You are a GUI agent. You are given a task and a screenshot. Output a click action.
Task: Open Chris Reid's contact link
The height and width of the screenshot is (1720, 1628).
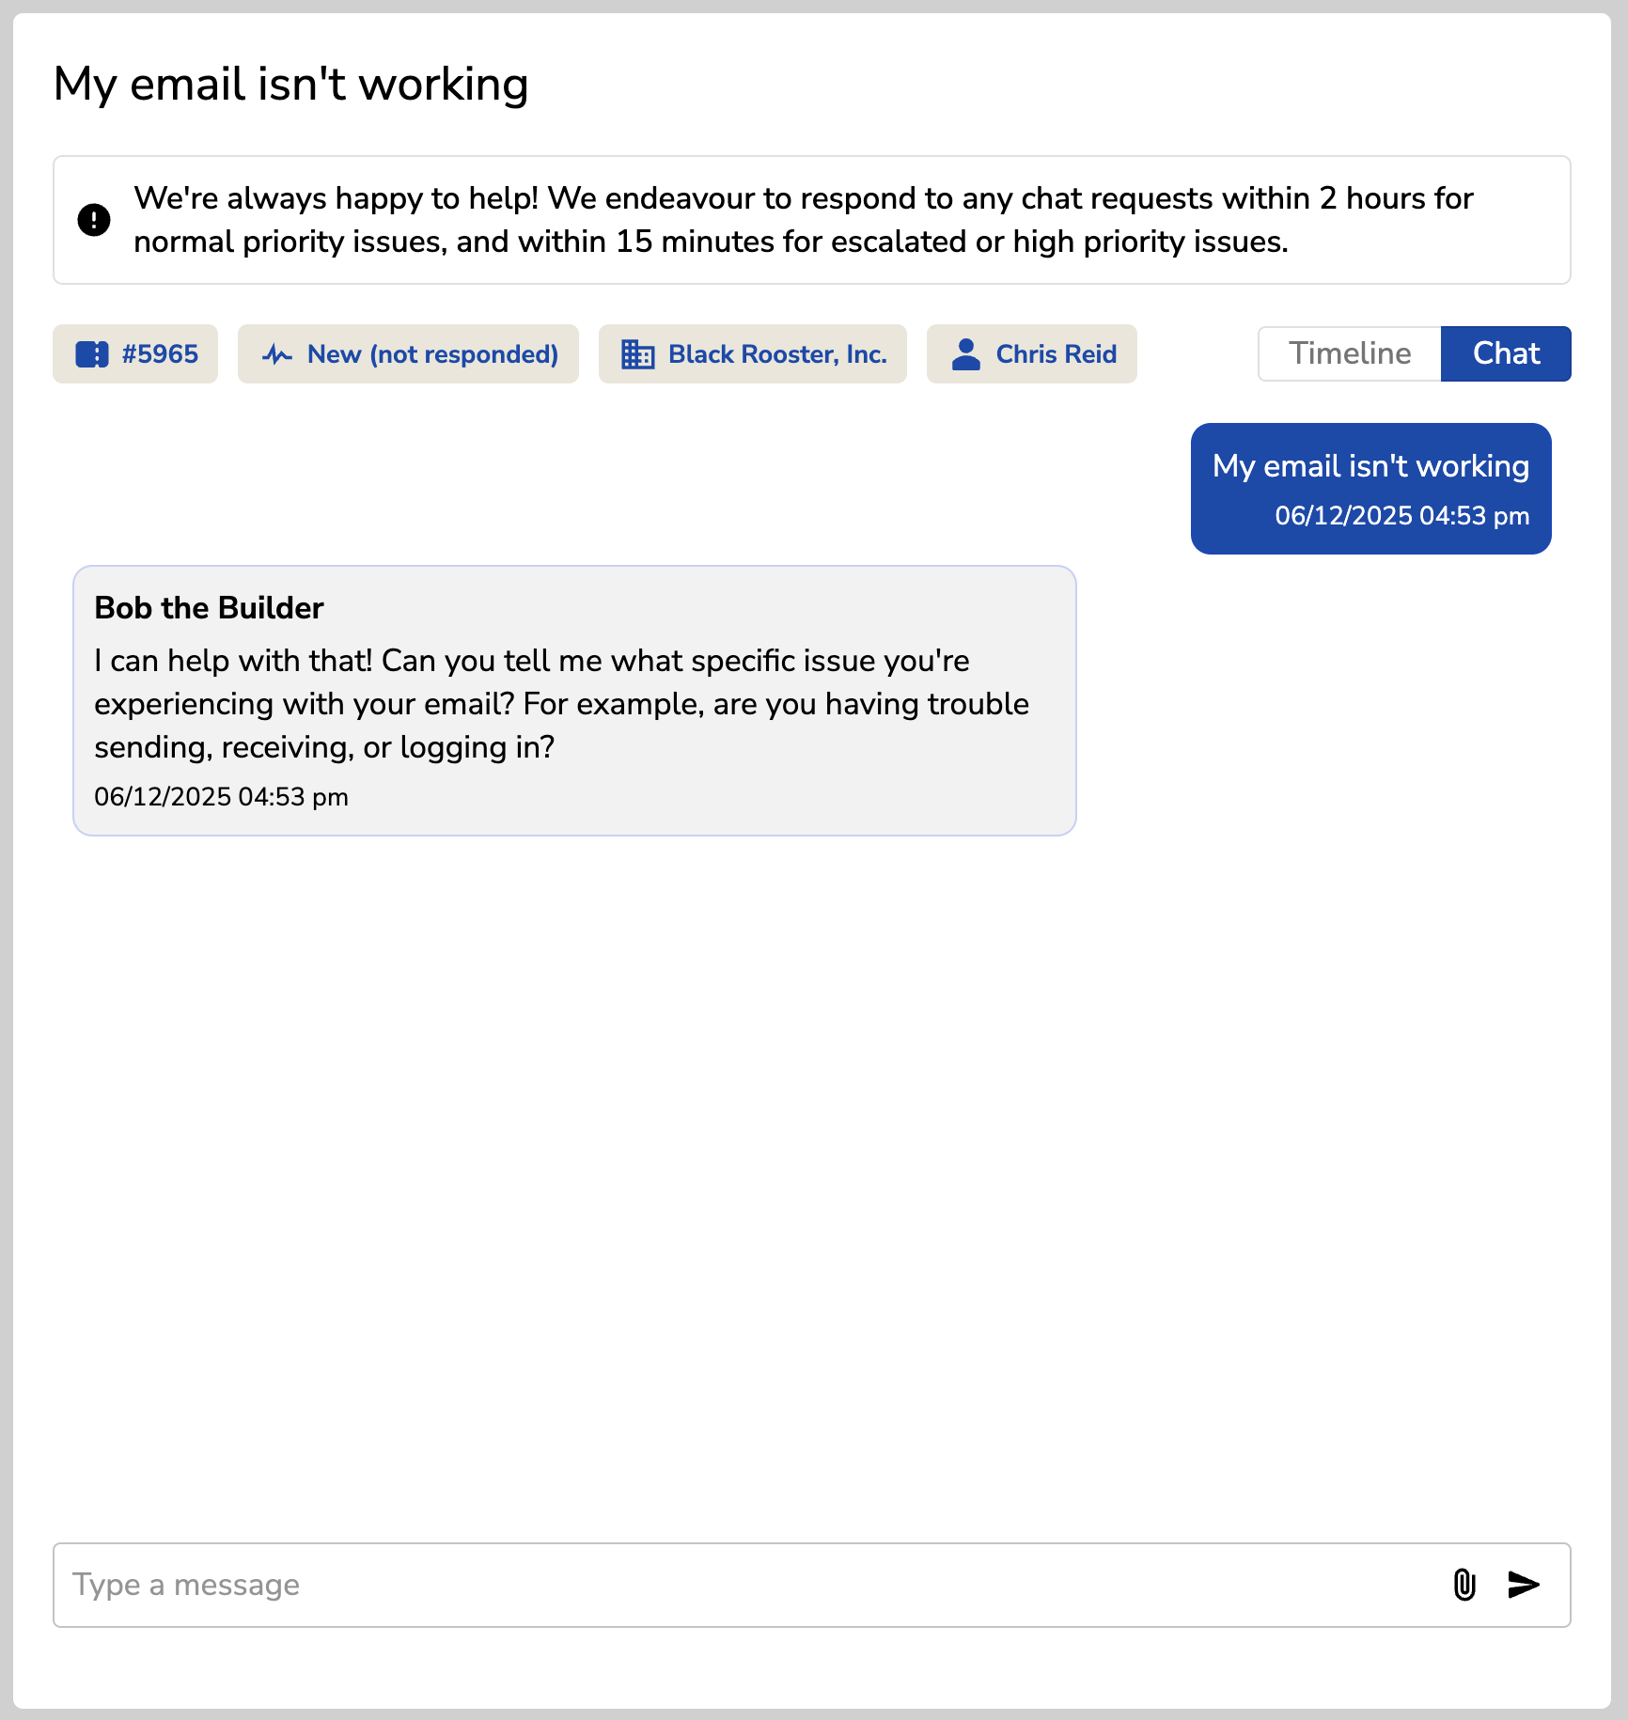1032,354
